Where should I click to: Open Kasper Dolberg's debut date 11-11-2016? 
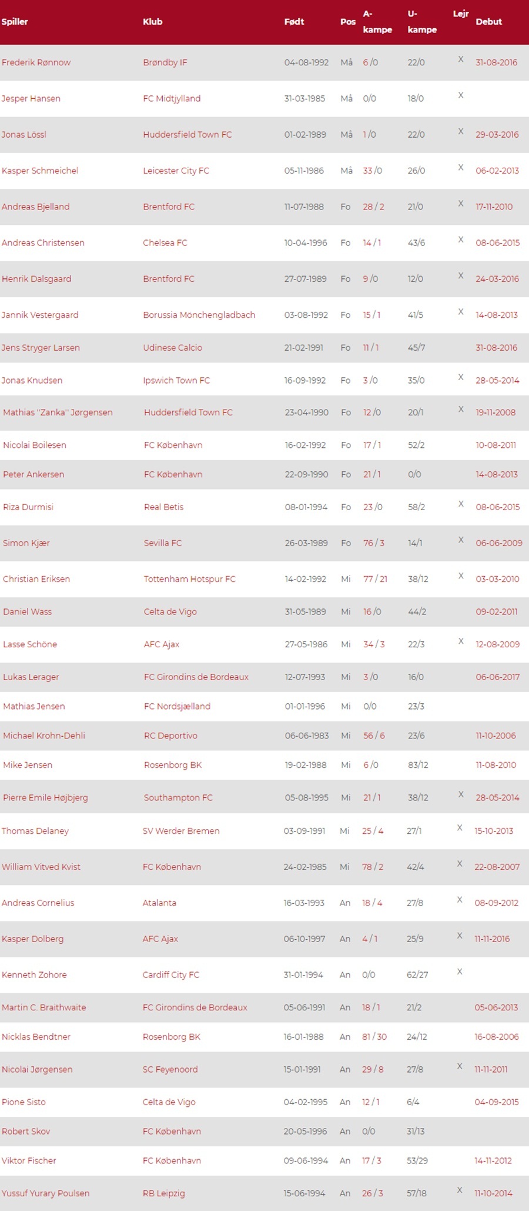492,939
